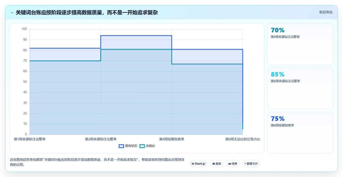This screenshot has height=177, width=343.
Task: Click the 第2周来源标注完整率 card caption
Action: [x=285, y=81]
